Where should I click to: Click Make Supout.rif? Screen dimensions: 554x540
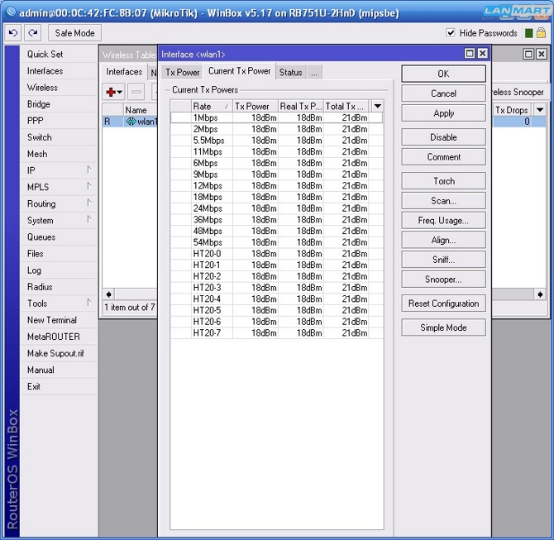point(59,353)
